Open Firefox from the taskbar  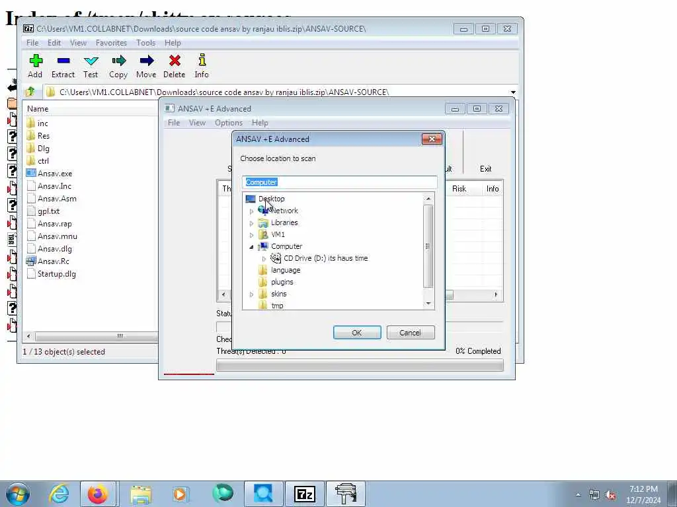tap(98, 494)
